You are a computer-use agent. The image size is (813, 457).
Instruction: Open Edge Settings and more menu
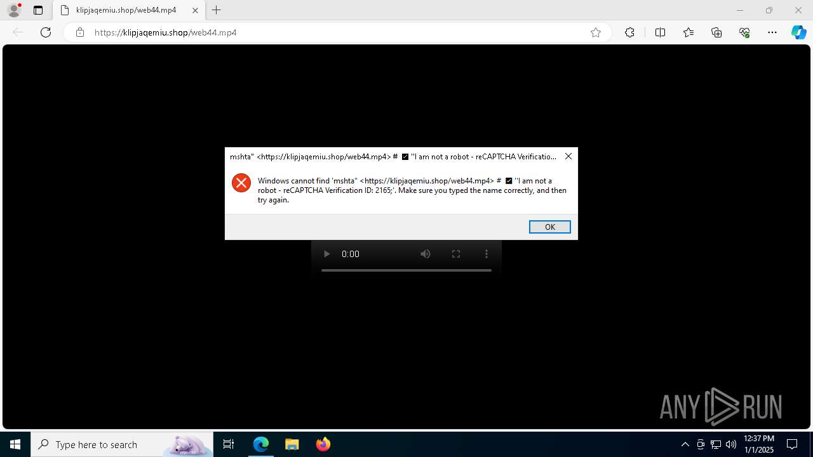tap(772, 32)
